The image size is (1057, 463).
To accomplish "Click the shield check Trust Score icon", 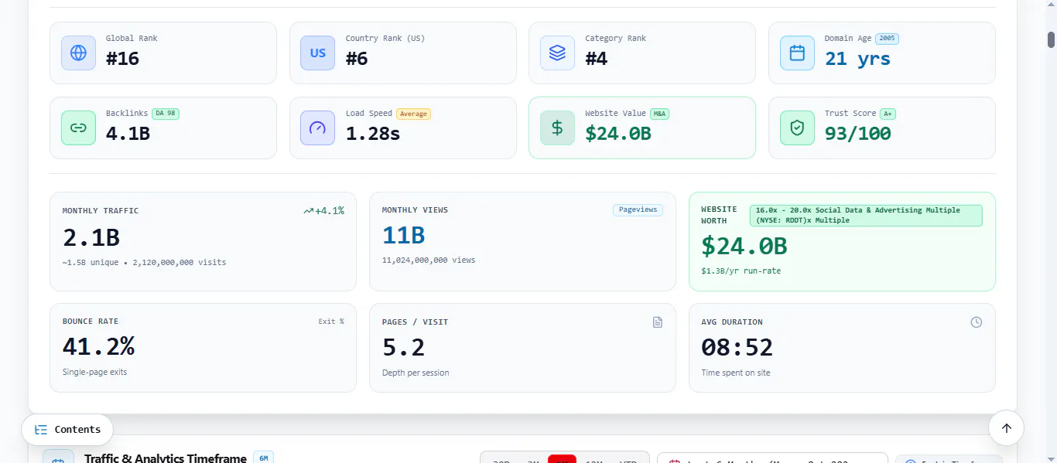I will pos(797,128).
